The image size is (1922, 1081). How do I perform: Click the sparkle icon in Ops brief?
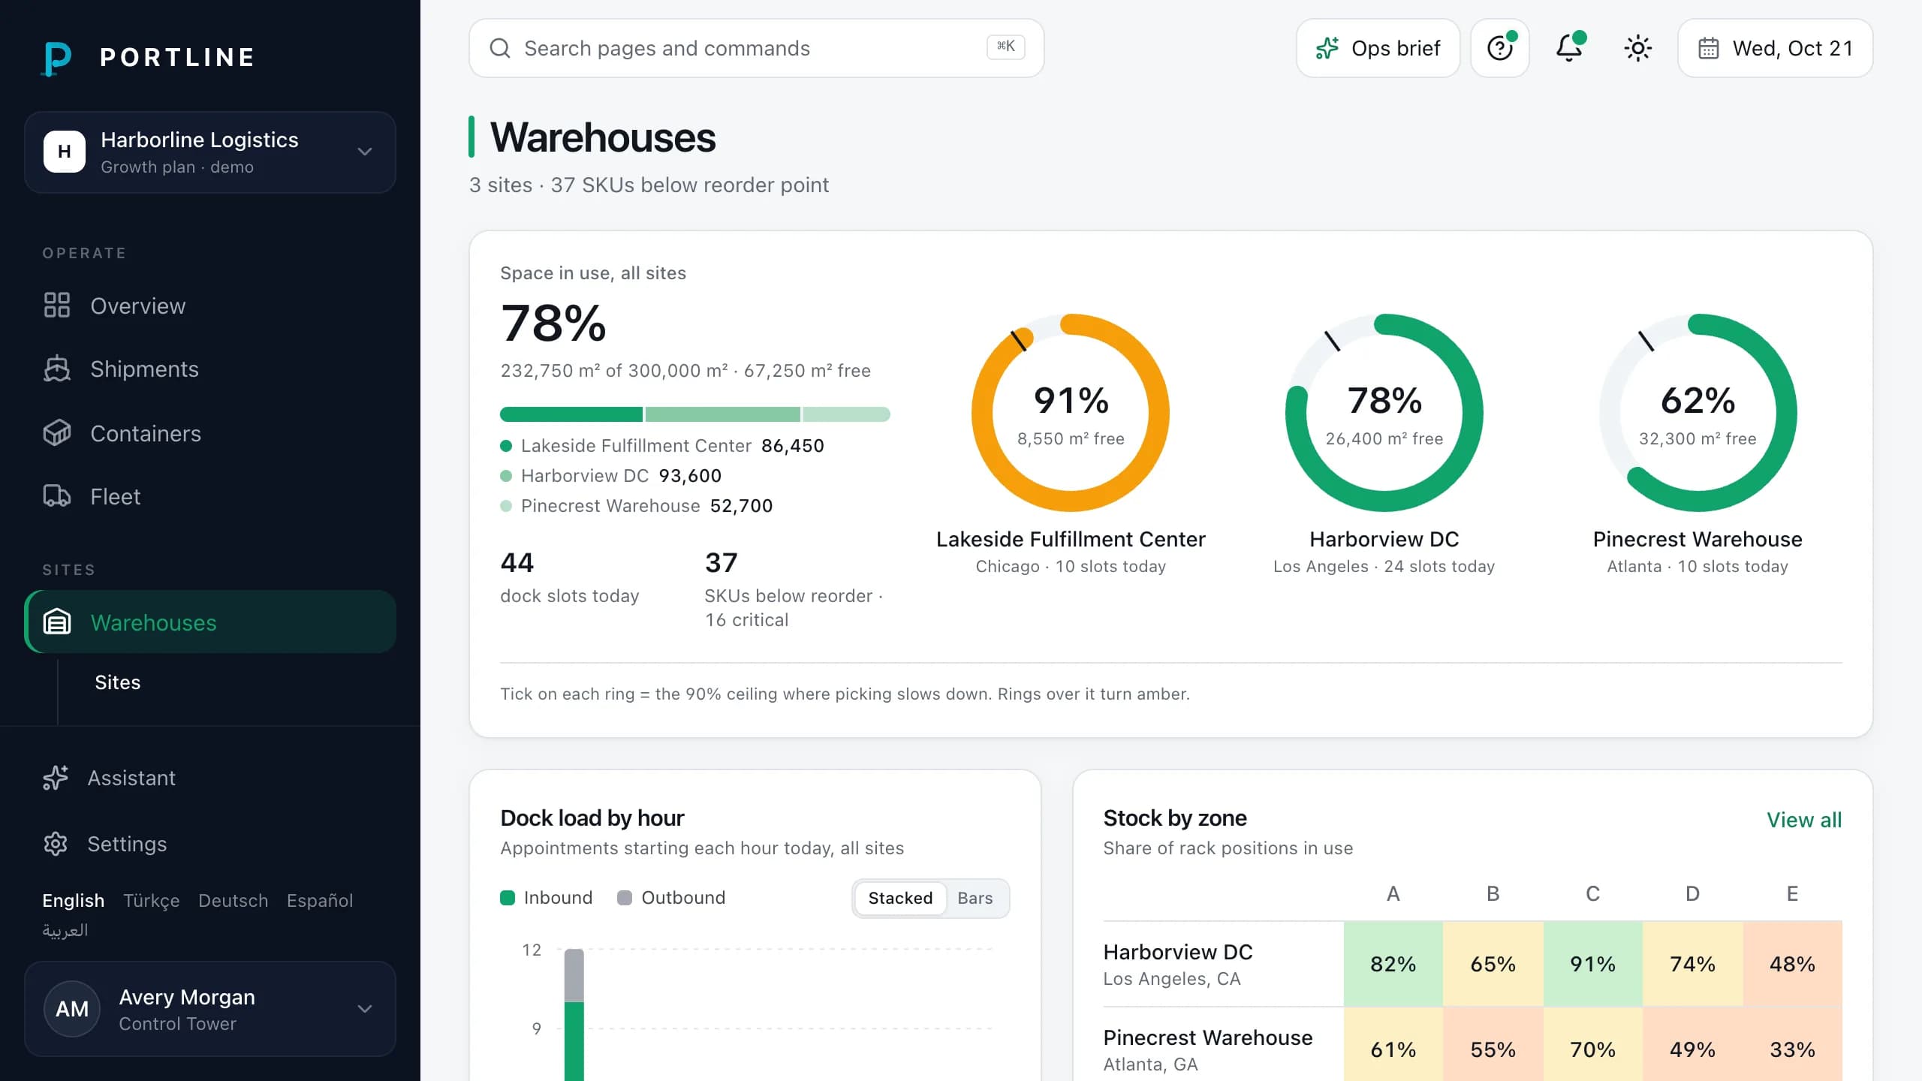click(1327, 48)
